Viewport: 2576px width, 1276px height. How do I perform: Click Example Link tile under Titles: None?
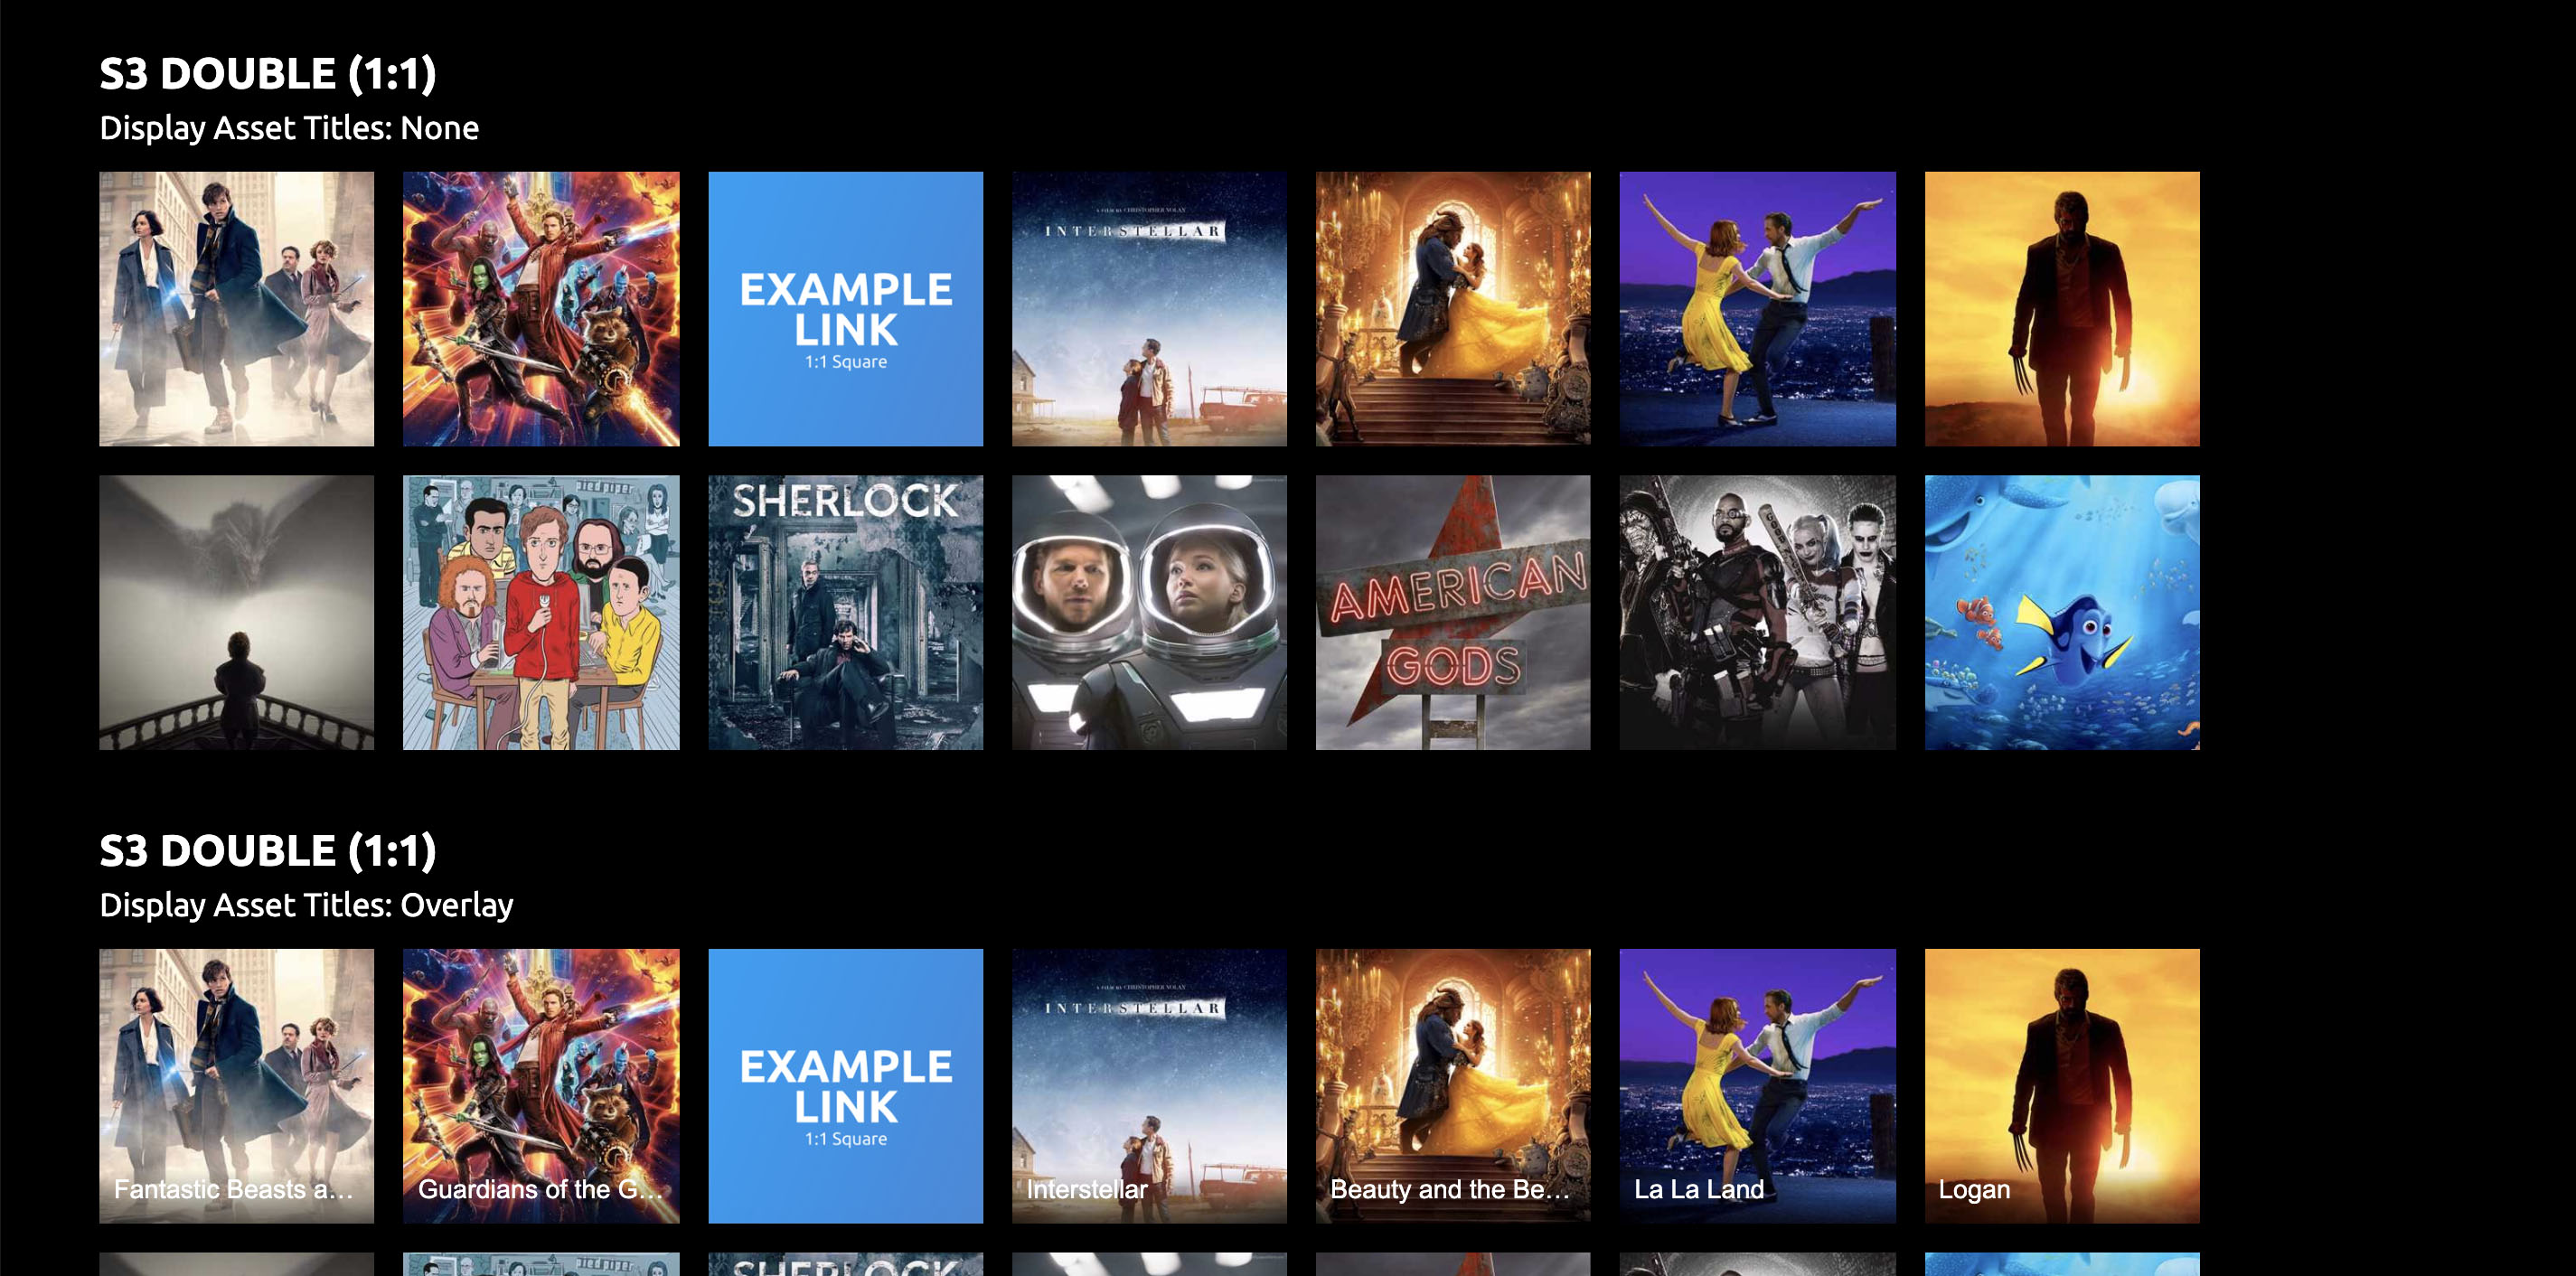(x=846, y=309)
